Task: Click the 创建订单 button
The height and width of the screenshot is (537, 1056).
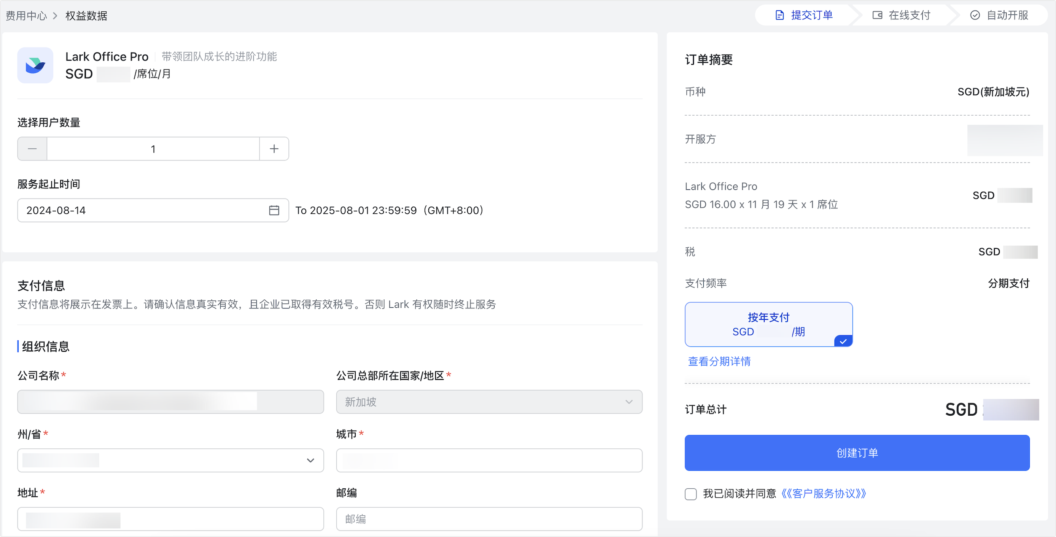Action: (x=857, y=453)
